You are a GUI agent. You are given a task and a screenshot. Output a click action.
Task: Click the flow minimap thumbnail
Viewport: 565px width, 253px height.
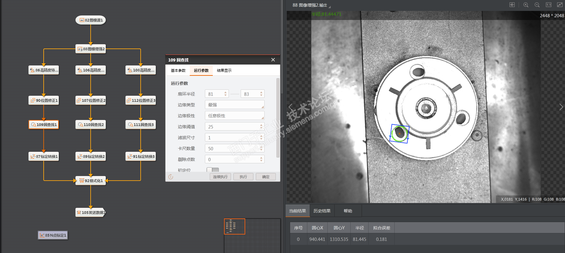(234, 226)
